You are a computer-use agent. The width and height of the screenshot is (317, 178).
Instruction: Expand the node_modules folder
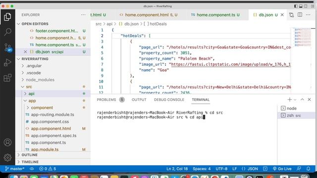tap(40, 80)
